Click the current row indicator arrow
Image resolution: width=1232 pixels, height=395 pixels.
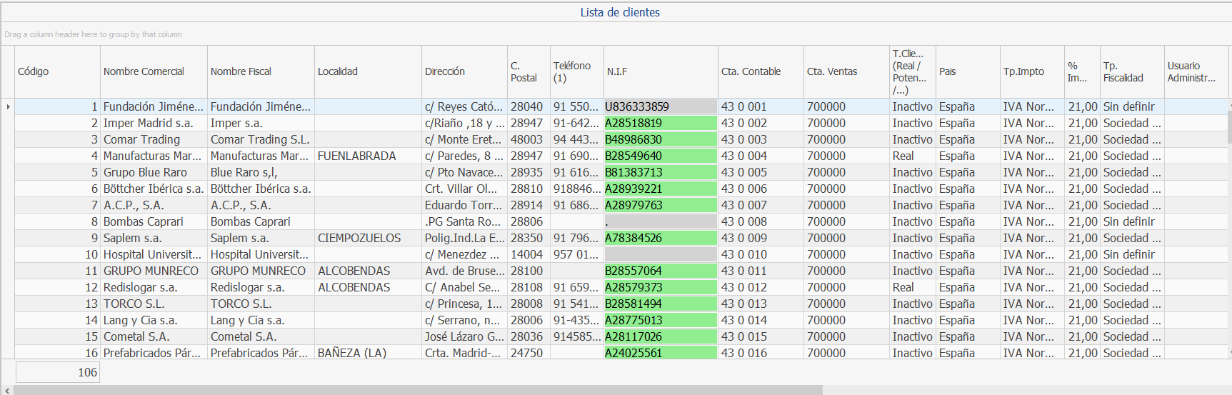[8, 107]
